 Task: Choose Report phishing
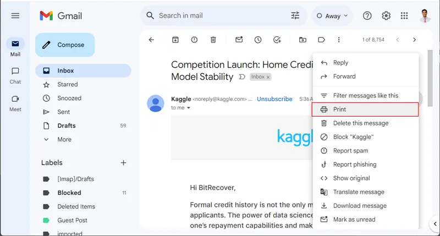coord(366,164)
